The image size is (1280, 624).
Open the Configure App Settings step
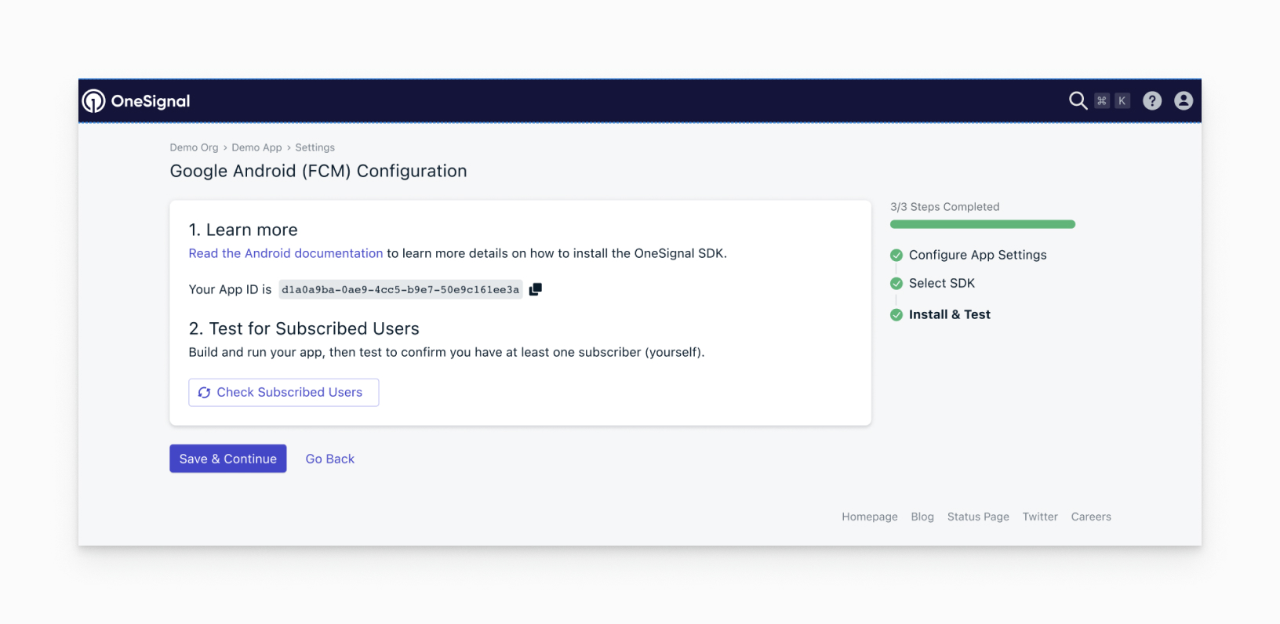[977, 255]
